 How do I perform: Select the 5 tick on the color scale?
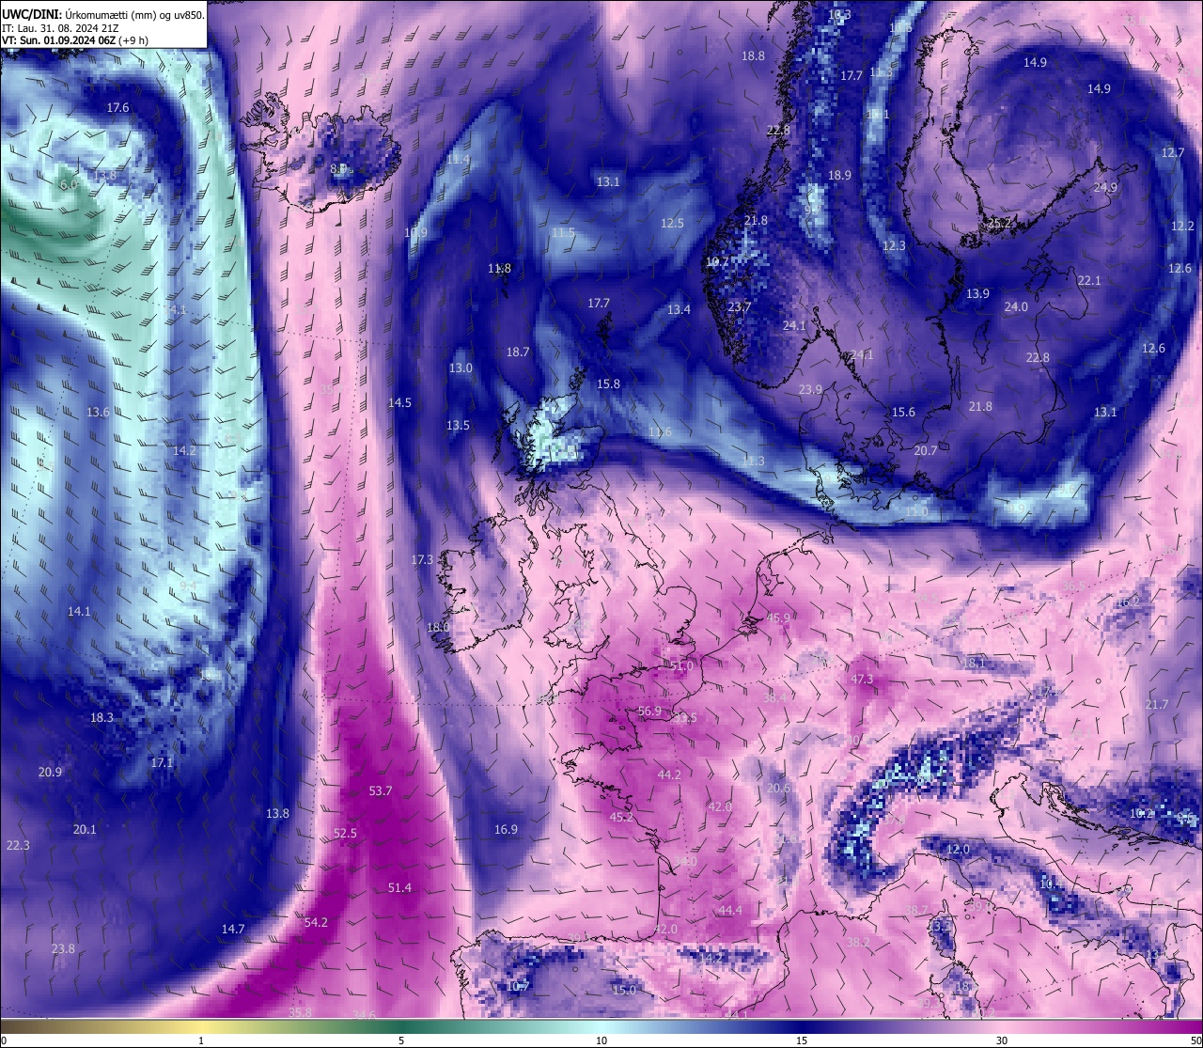pyautogui.click(x=401, y=1041)
